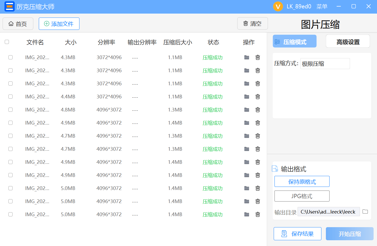The height and width of the screenshot is (246, 377).
Task: Go to 首页
Action: pos(18,24)
